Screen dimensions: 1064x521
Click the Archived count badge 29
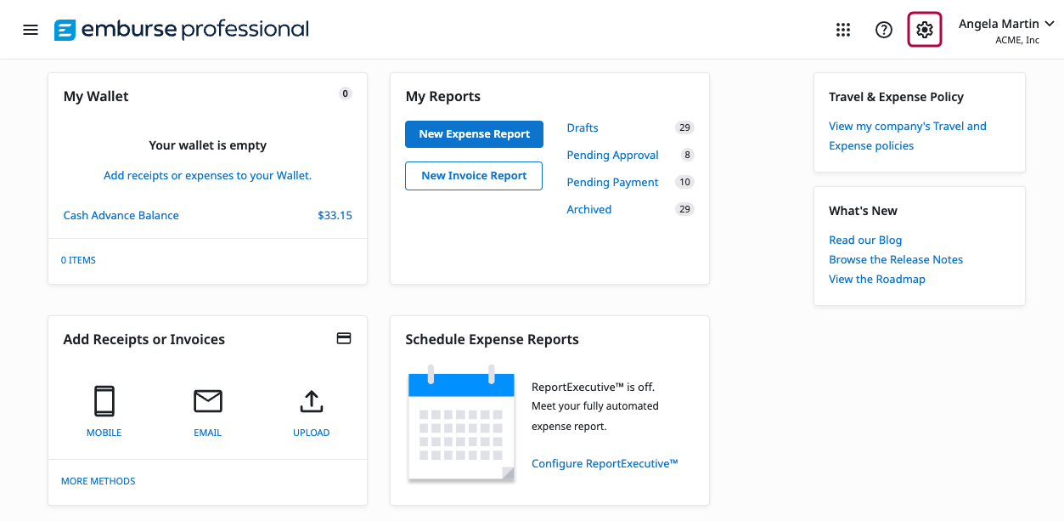pos(684,209)
